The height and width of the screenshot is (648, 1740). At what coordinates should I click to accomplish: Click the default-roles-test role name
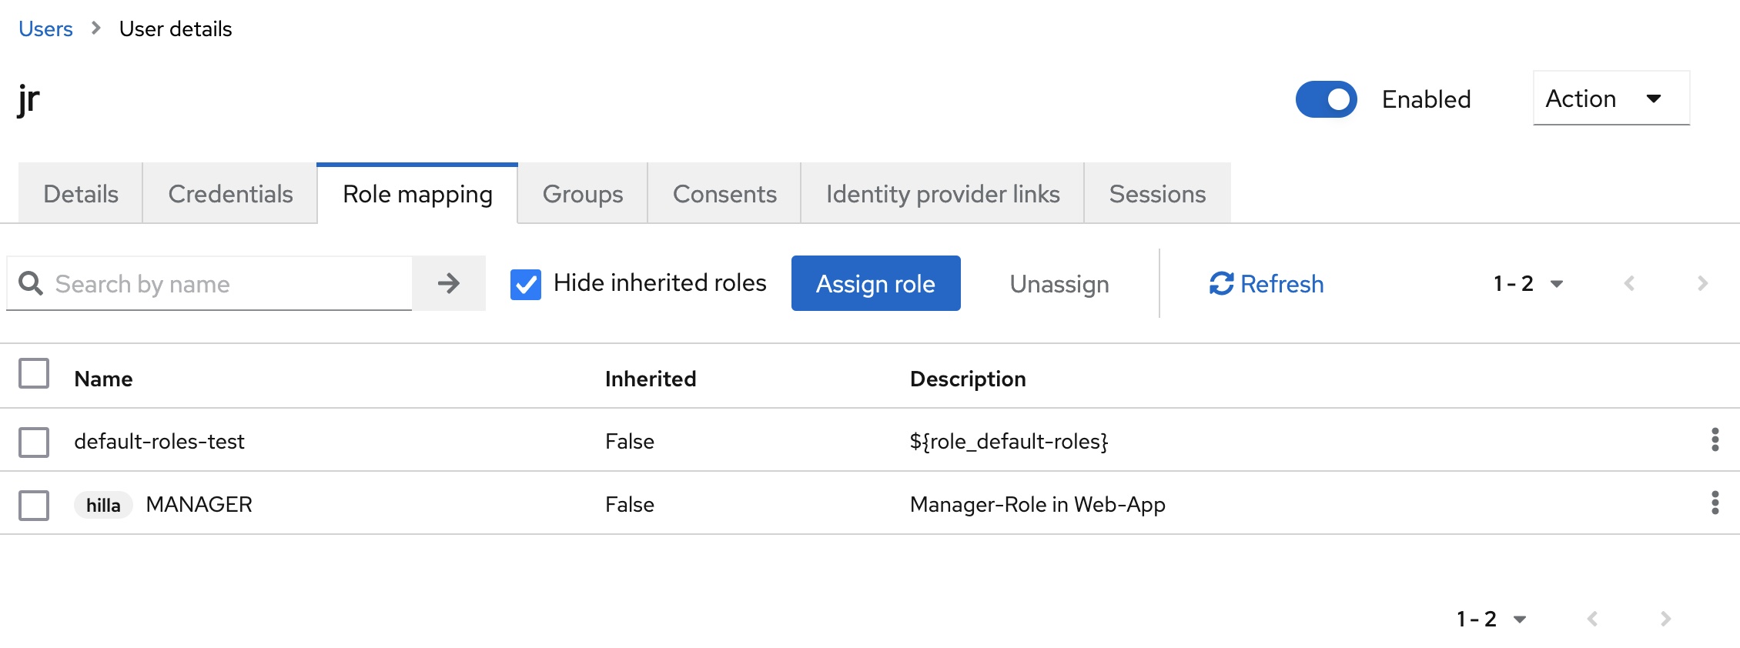coord(159,441)
